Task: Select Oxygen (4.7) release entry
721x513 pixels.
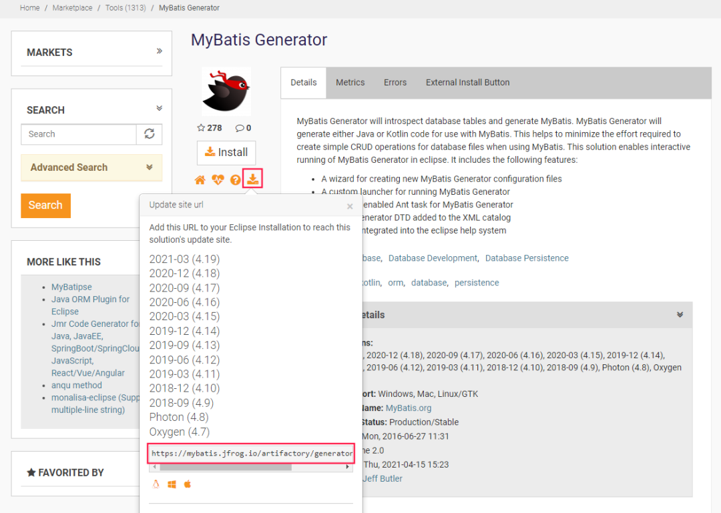Action: click(x=180, y=432)
